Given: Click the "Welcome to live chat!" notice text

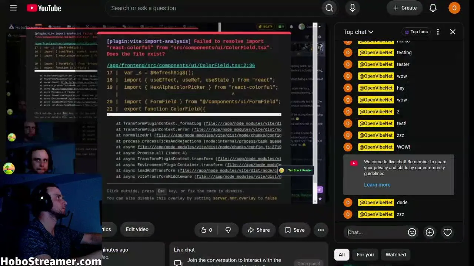Looking at the screenshot, I should pos(405,168).
